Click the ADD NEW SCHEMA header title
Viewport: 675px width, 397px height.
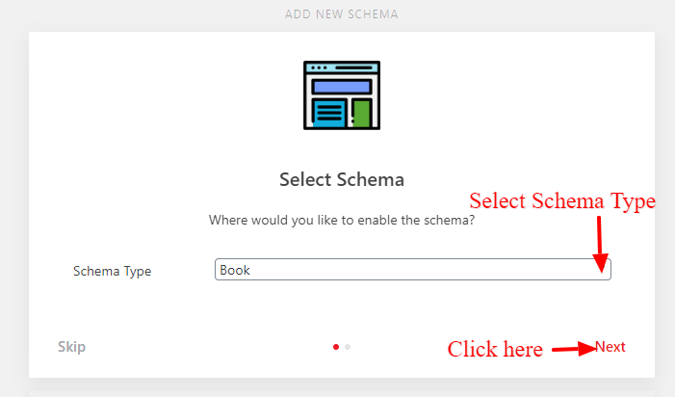point(342,14)
